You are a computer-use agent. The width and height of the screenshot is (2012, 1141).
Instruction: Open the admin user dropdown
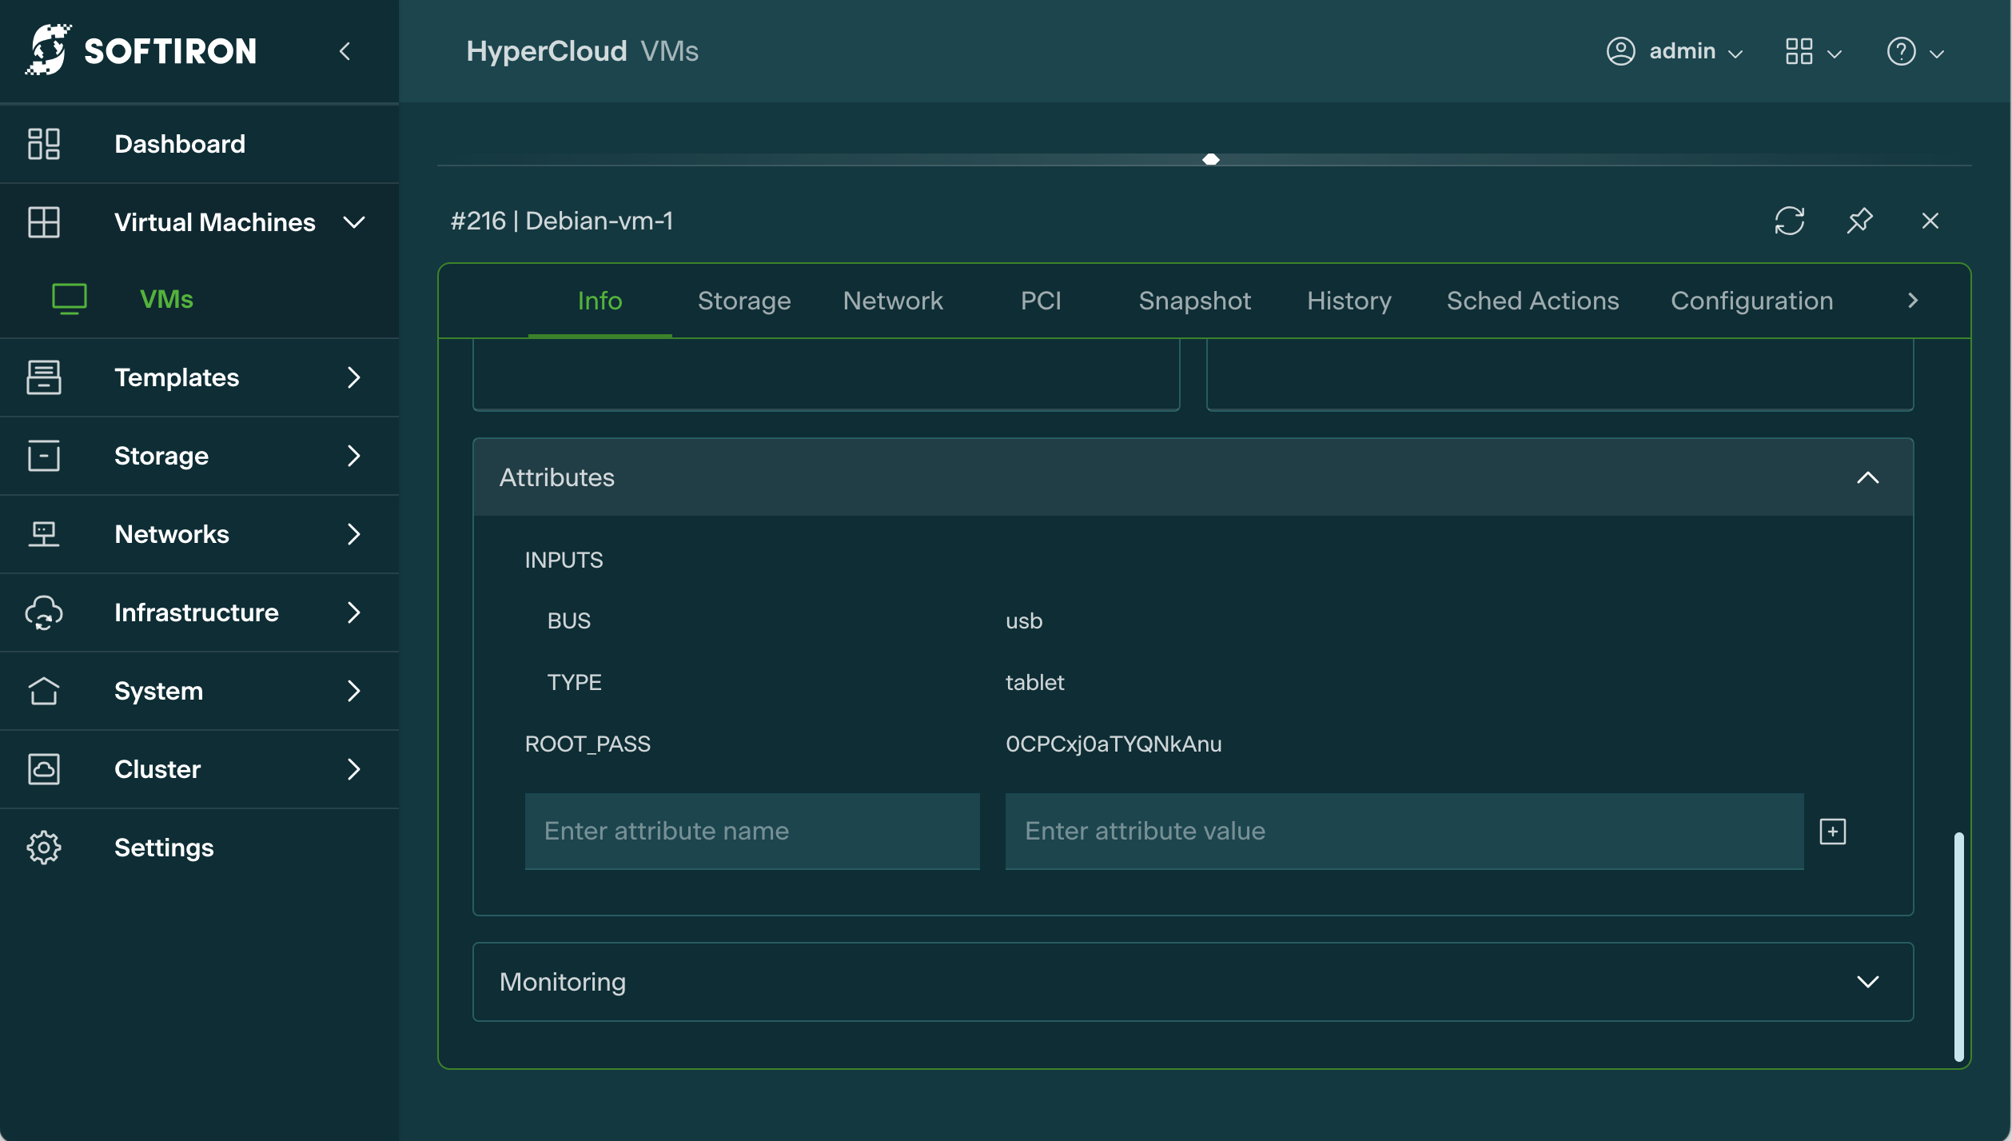coord(1674,52)
